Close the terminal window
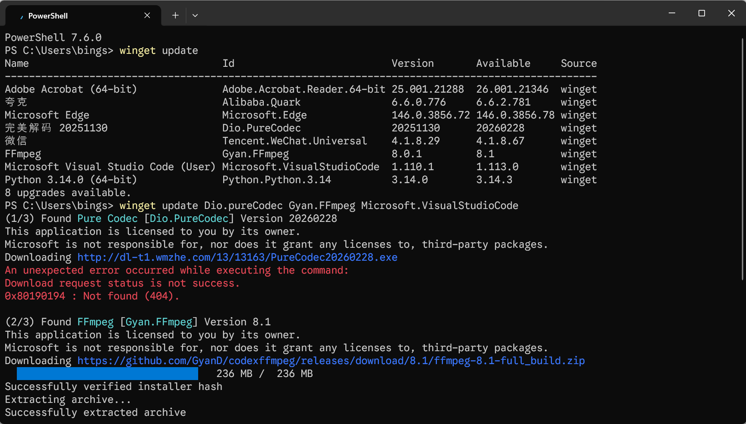746x424 pixels. (x=731, y=13)
